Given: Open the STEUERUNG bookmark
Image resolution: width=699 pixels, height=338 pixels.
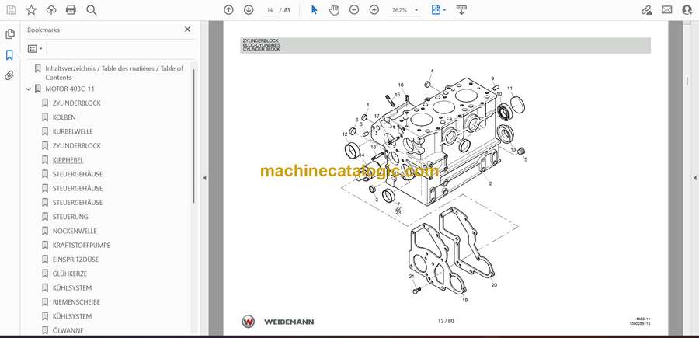Looking at the screenshot, I should [x=71, y=217].
